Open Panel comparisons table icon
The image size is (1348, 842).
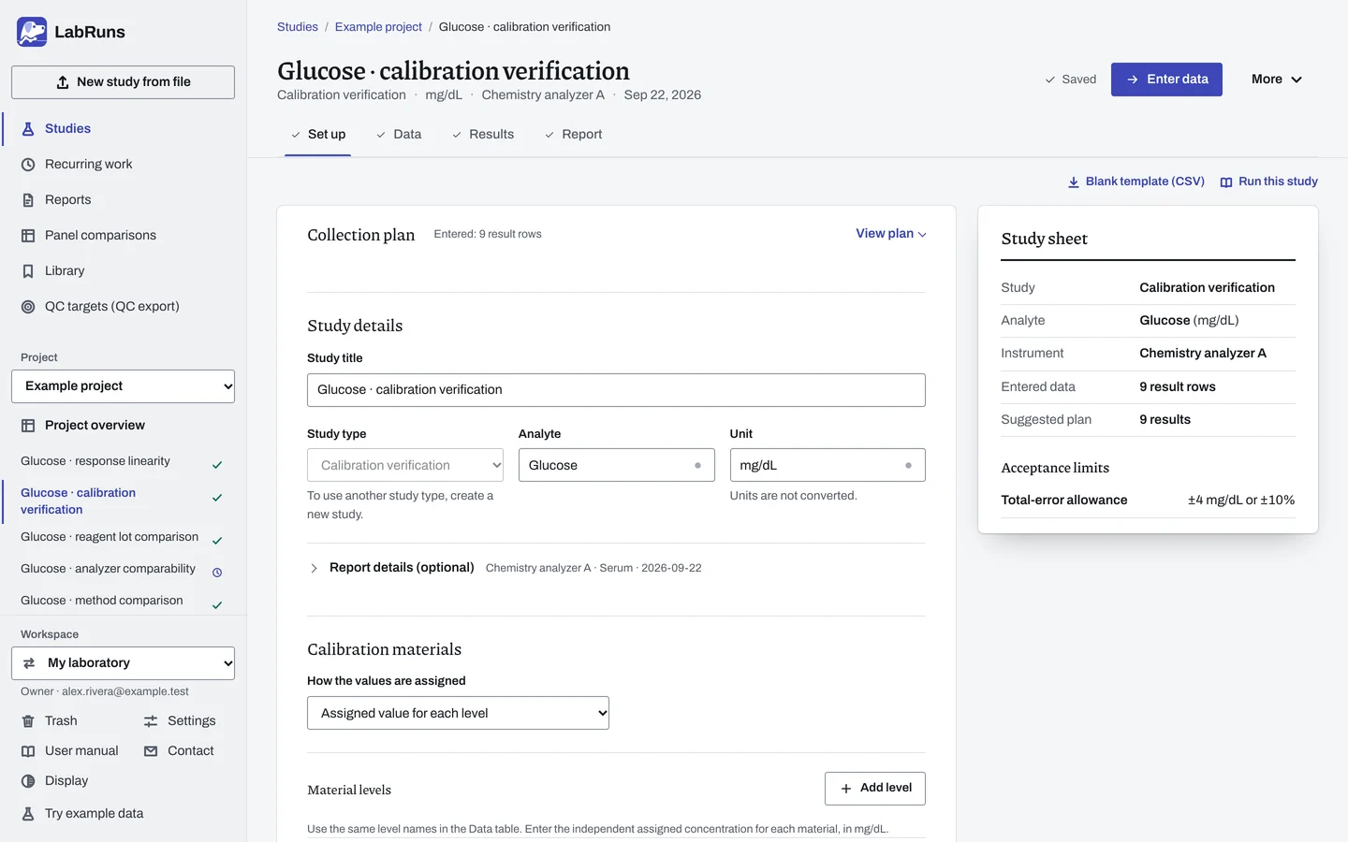pos(28,236)
